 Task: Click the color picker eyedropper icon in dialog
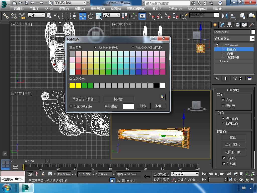[162, 97]
